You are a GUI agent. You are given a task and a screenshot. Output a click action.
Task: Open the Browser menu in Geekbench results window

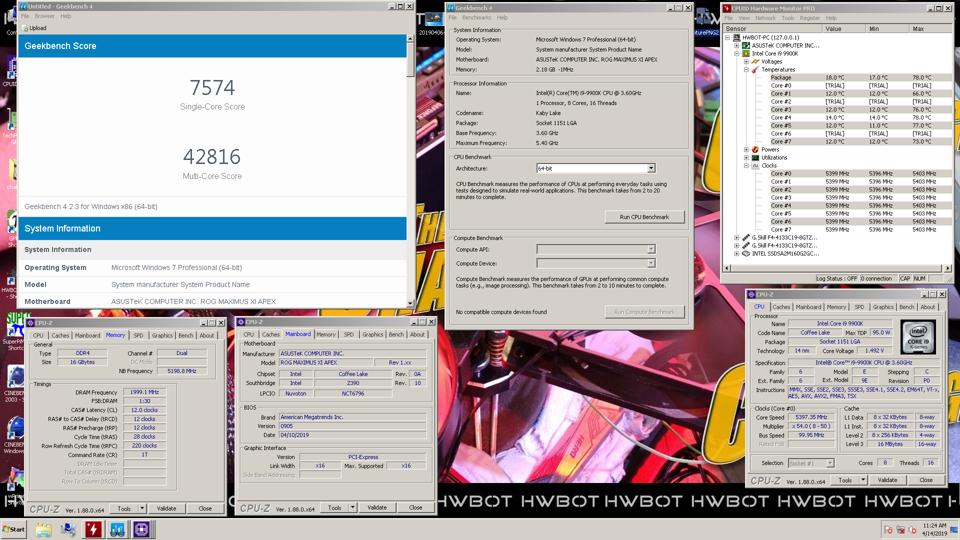[44, 16]
